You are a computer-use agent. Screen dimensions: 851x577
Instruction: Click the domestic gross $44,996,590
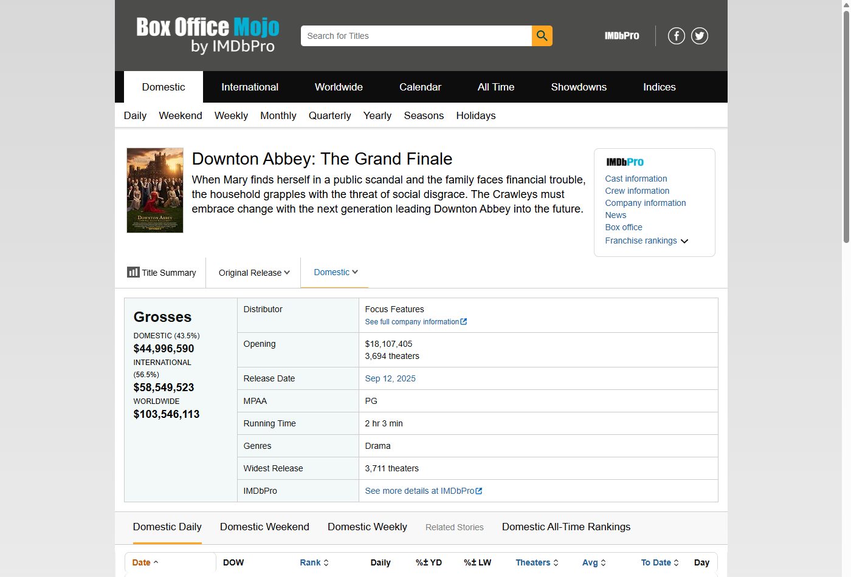(x=164, y=349)
